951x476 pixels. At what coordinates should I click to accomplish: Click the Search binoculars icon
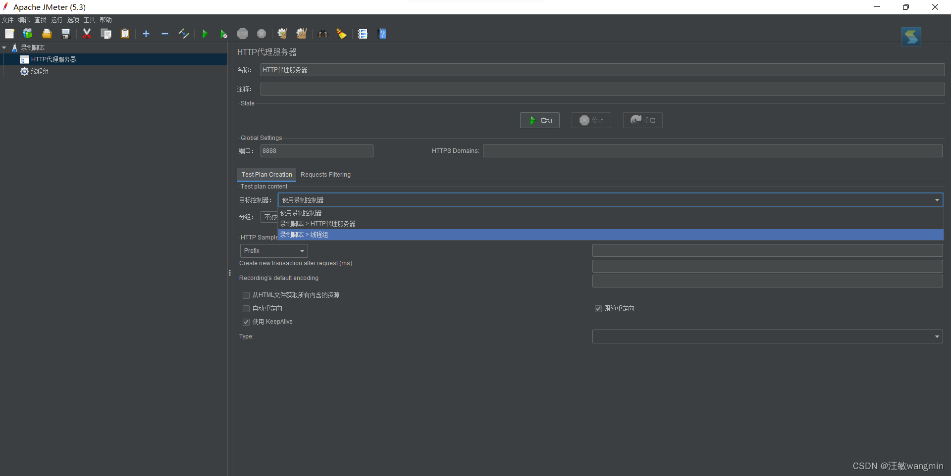pyautogui.click(x=323, y=34)
